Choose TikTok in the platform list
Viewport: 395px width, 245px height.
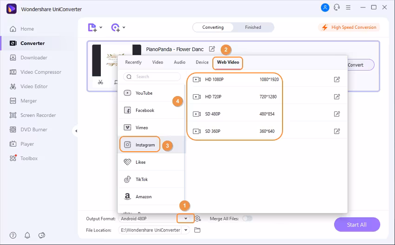tap(151, 180)
